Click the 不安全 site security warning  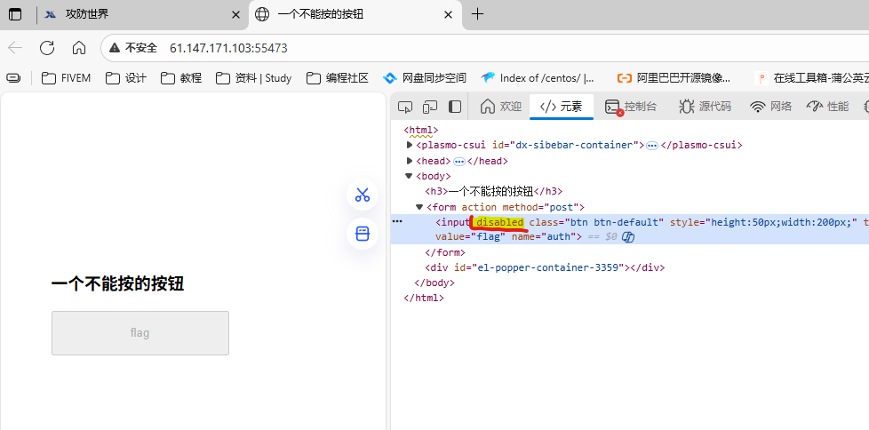tap(133, 48)
